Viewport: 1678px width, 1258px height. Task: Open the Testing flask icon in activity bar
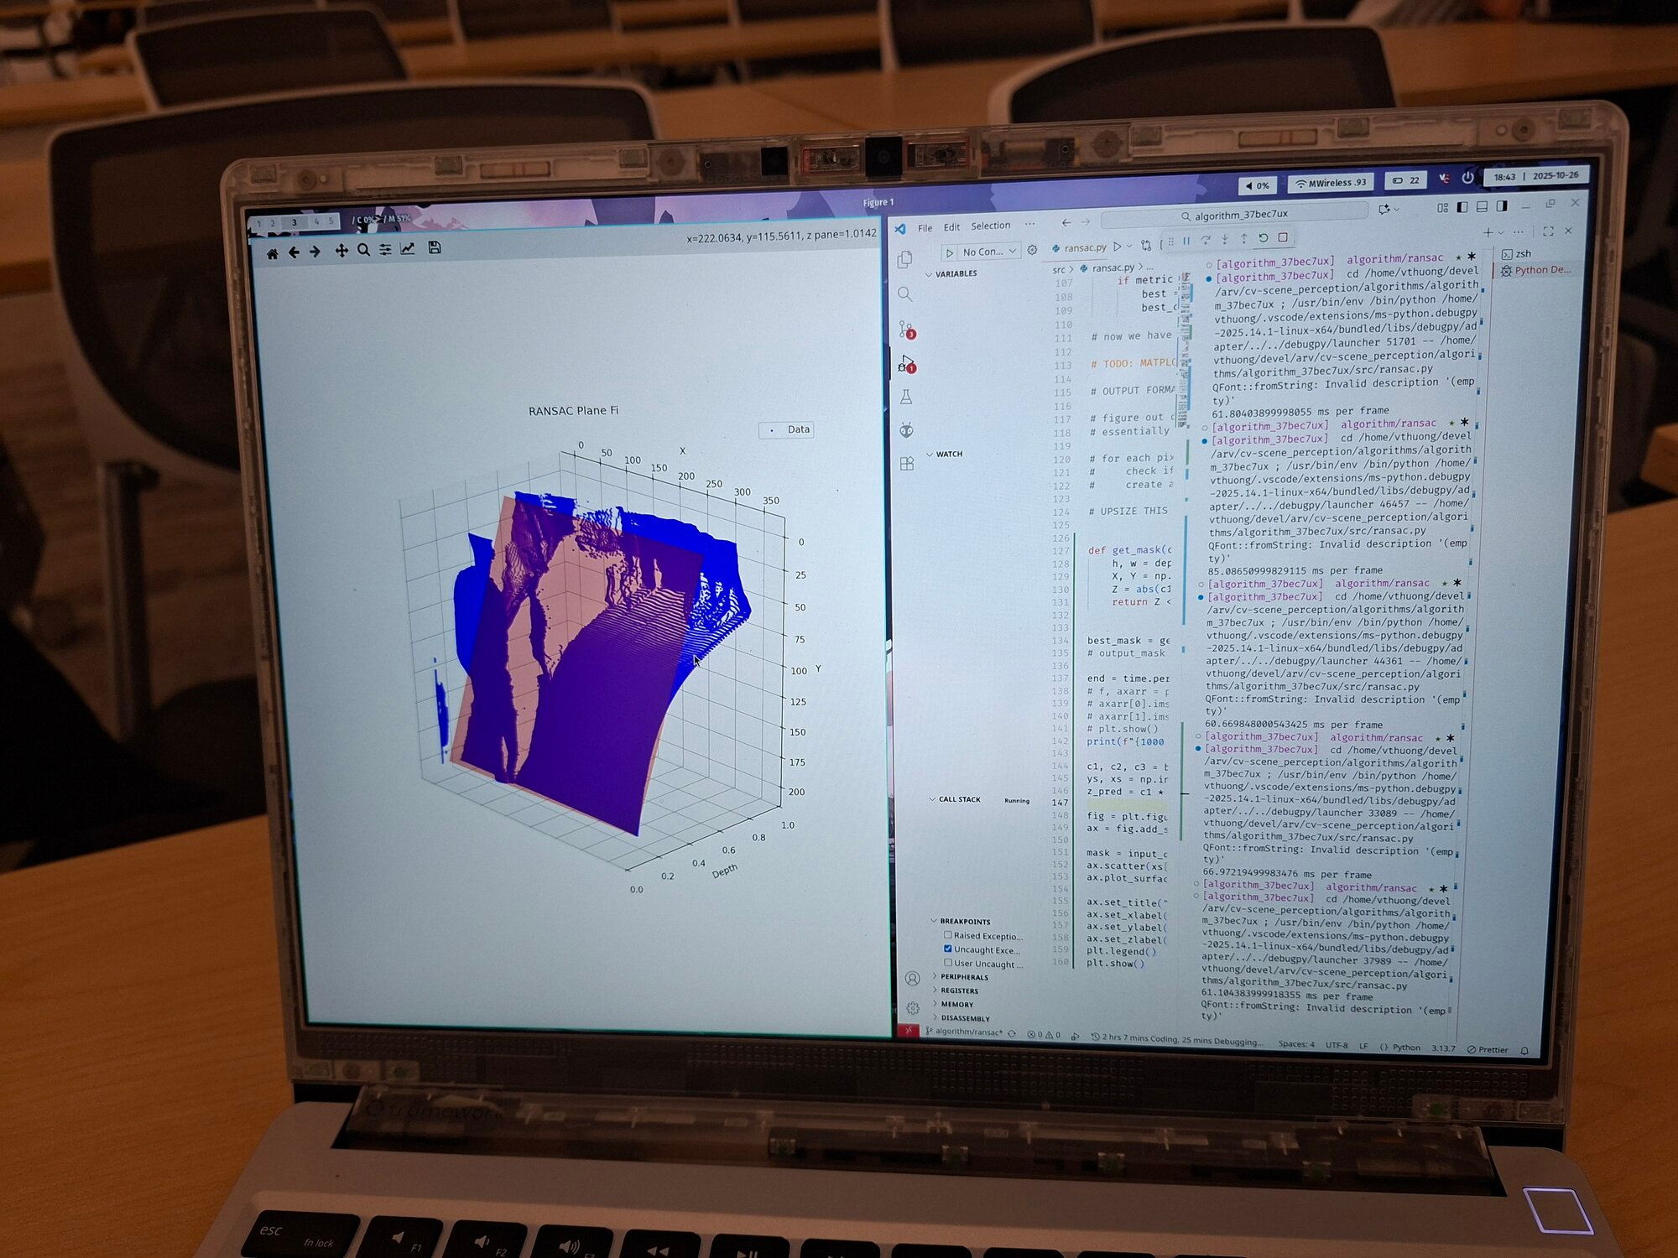coord(906,398)
